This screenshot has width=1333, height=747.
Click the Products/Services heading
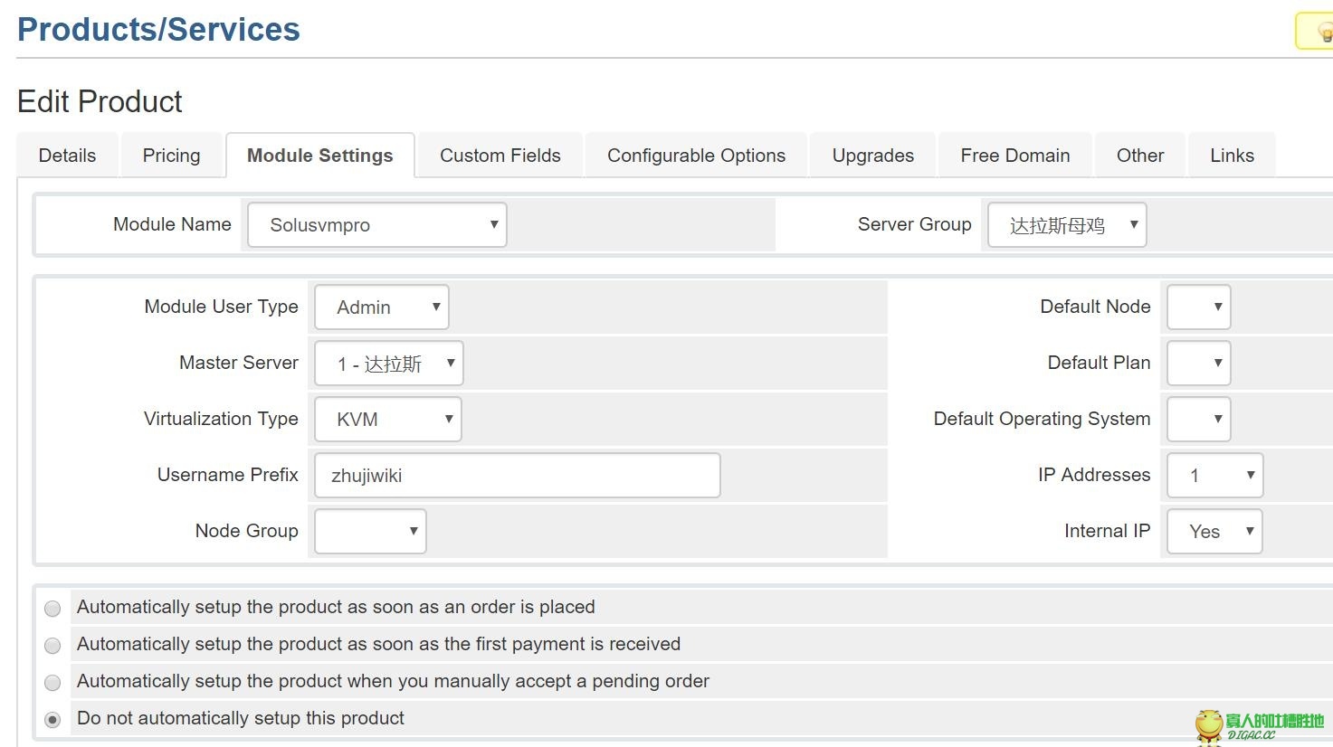(158, 30)
